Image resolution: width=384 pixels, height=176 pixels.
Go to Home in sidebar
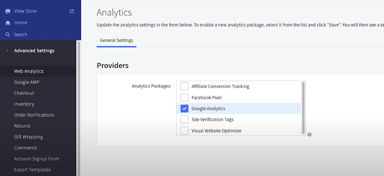[21, 23]
